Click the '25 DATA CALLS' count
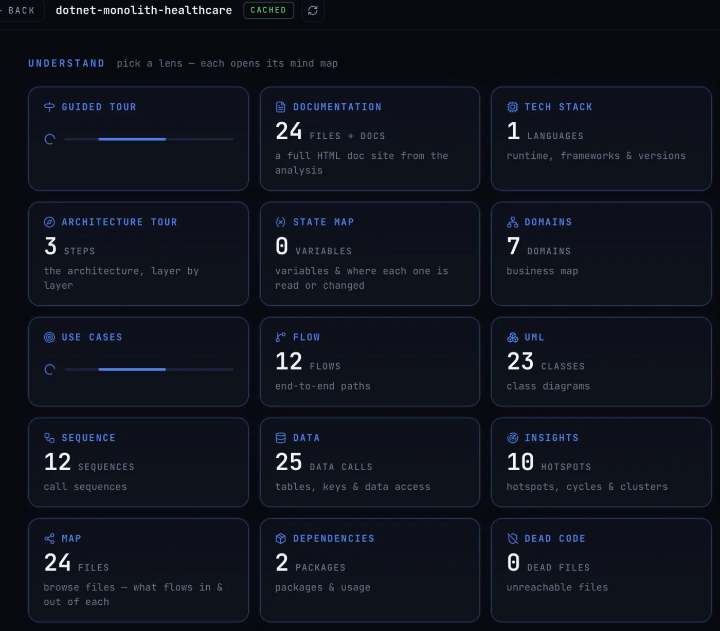720x631 pixels. [x=324, y=462]
